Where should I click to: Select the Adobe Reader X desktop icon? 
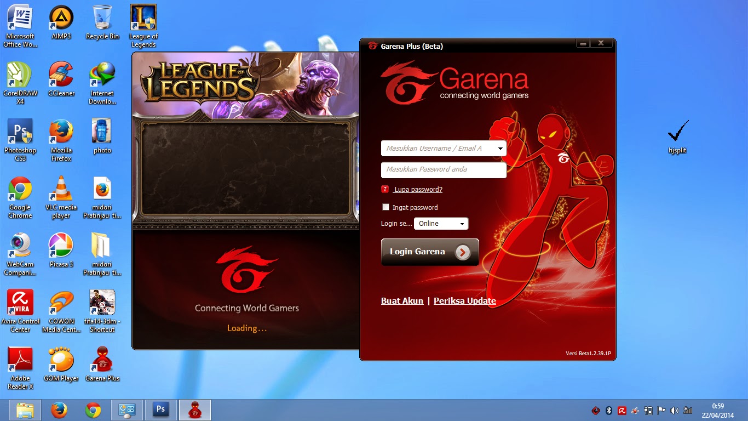[20, 368]
